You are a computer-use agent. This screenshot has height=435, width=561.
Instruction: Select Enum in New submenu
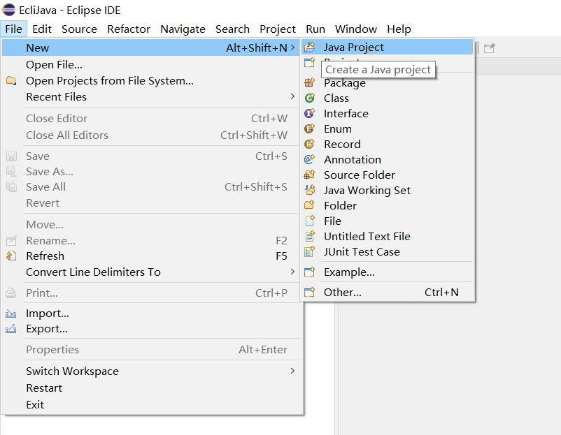(x=387, y=128)
